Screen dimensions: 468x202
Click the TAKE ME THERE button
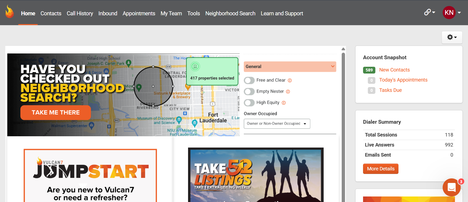(x=55, y=112)
